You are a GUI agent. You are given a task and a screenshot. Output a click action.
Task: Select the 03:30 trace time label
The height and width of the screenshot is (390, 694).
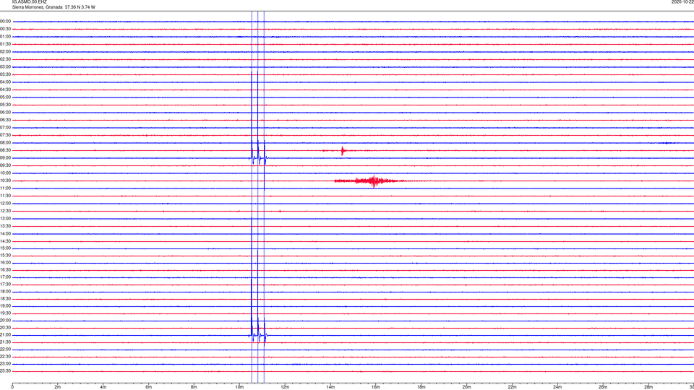(5, 74)
